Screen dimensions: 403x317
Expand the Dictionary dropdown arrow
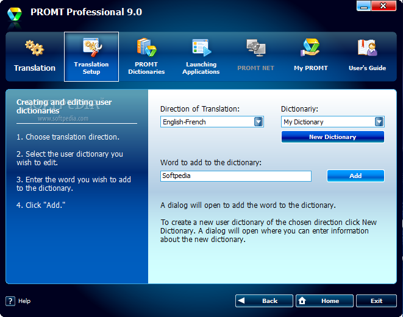pos(379,122)
